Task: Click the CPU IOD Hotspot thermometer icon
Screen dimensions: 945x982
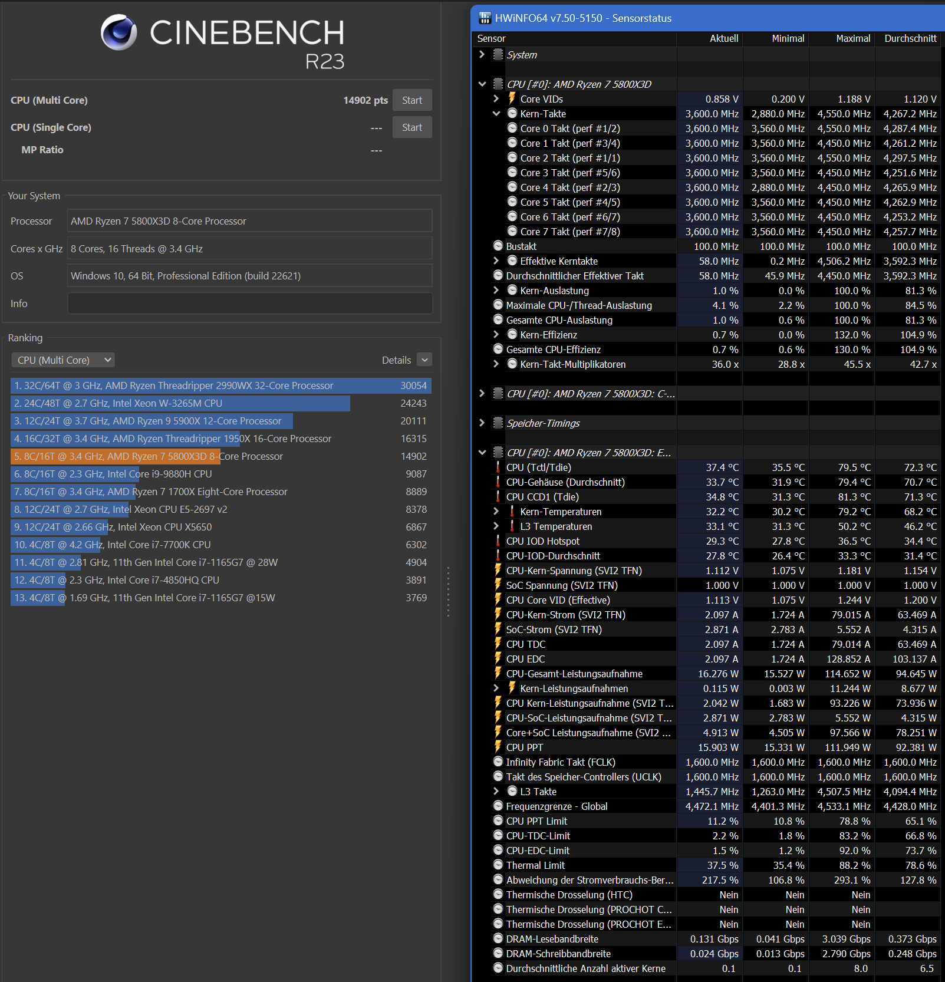Action: [x=498, y=541]
